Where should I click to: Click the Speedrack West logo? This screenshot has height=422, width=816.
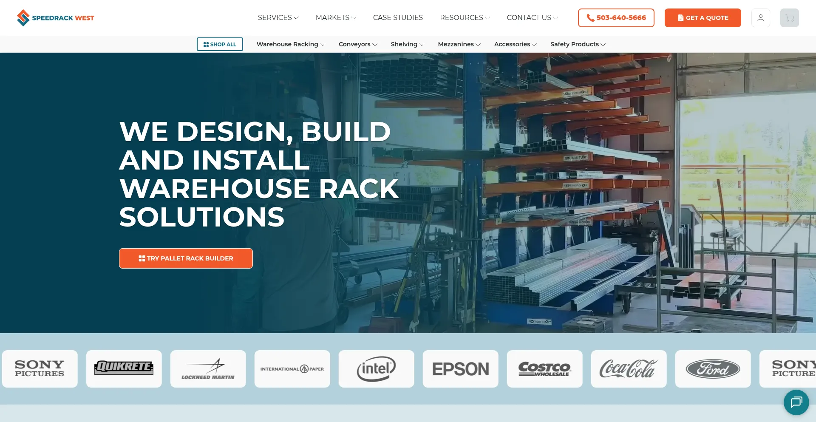[55, 18]
